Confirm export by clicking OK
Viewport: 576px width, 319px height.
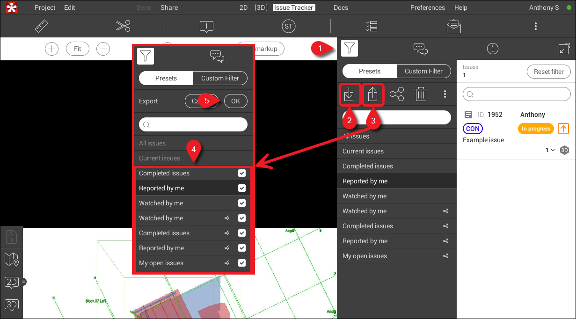235,101
